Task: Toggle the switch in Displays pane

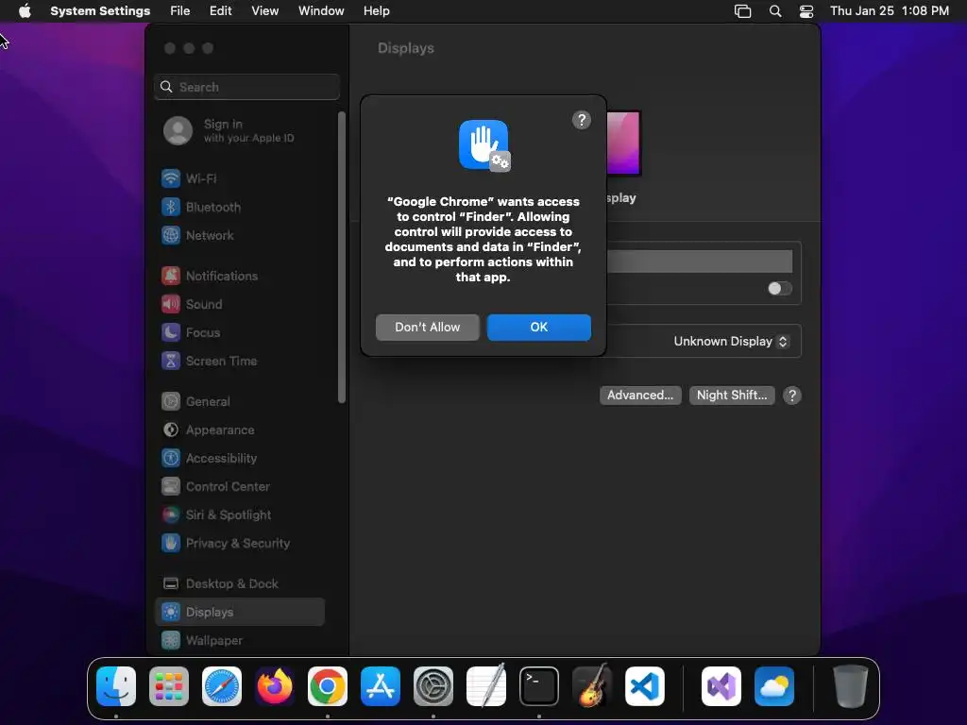Action: point(779,289)
